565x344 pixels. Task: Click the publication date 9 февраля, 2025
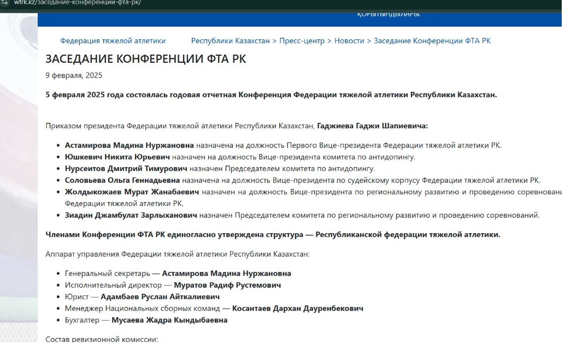coord(74,75)
